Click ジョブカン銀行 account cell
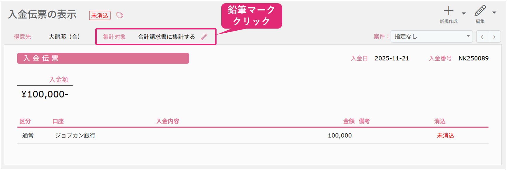Screen dimensions: 507x170 75,136
